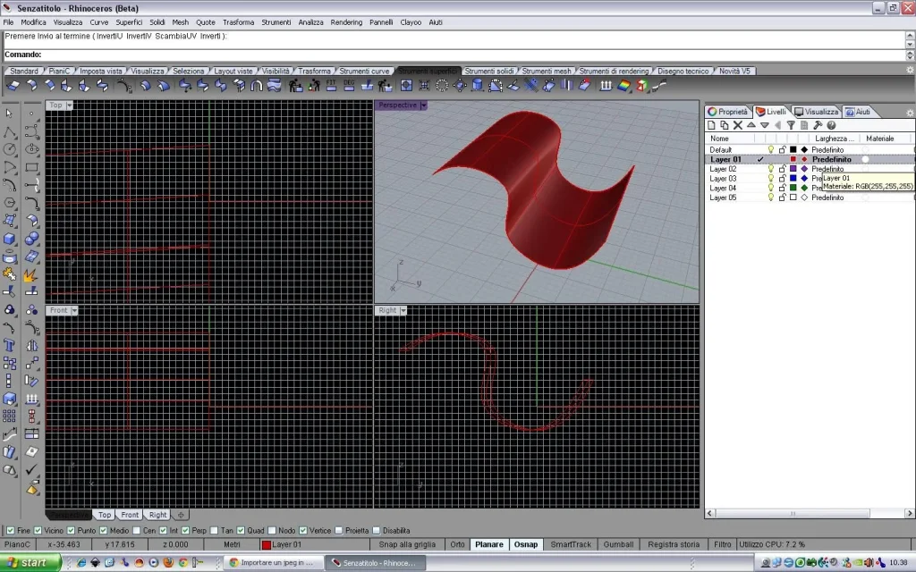
Task: Toggle the Medio osnap checkbox
Action: point(103,531)
